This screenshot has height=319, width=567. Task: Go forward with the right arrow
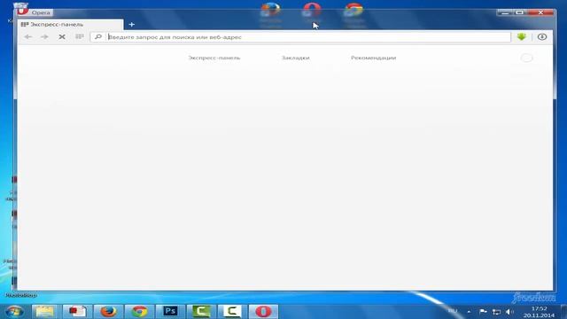[44, 37]
